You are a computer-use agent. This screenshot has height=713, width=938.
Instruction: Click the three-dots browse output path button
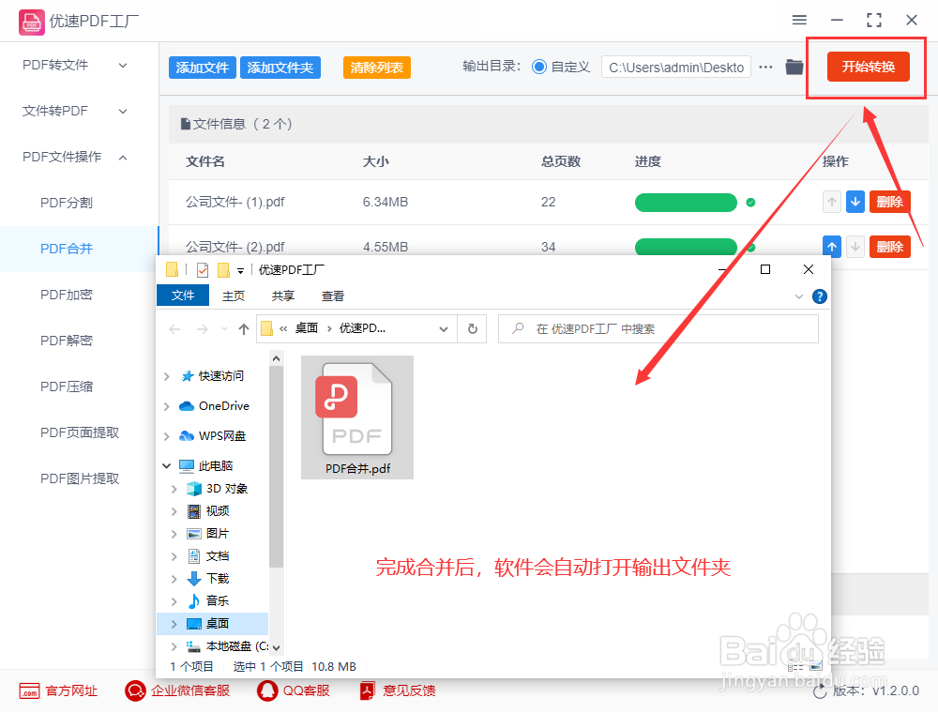tap(765, 67)
